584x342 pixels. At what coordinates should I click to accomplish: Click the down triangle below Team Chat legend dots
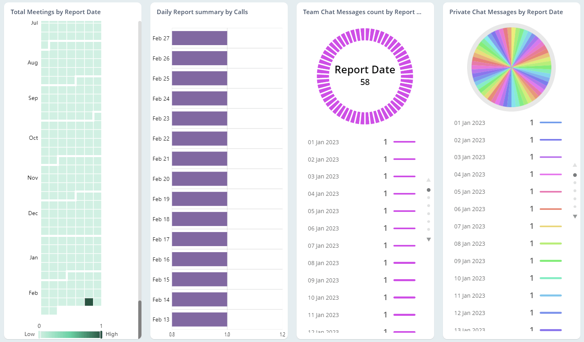tap(428, 239)
